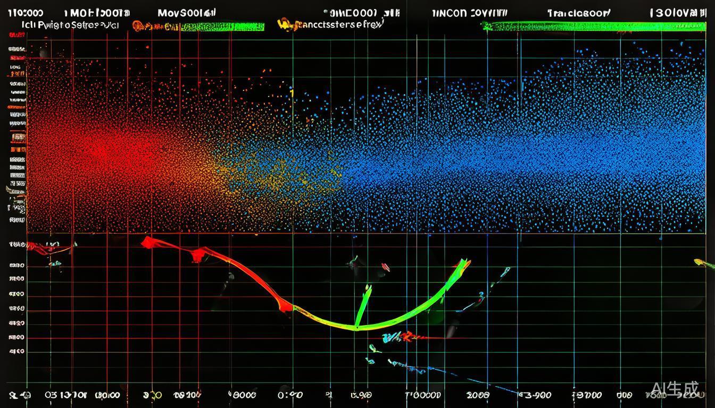Click the red node where the curve turns yellow
This screenshot has width=715, height=408.
(x=285, y=305)
